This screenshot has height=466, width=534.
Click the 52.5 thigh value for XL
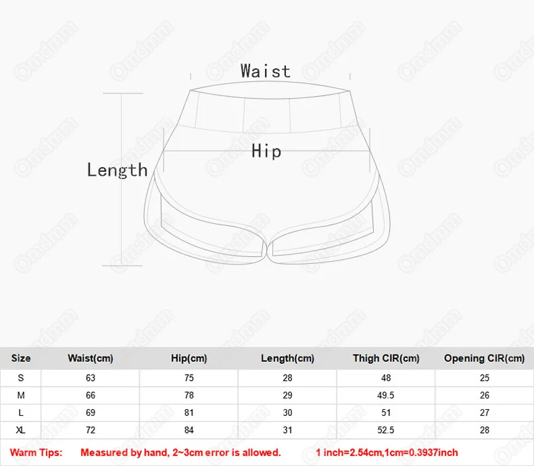coord(386,430)
